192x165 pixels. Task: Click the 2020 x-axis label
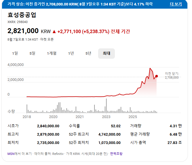click(x=53, y=117)
